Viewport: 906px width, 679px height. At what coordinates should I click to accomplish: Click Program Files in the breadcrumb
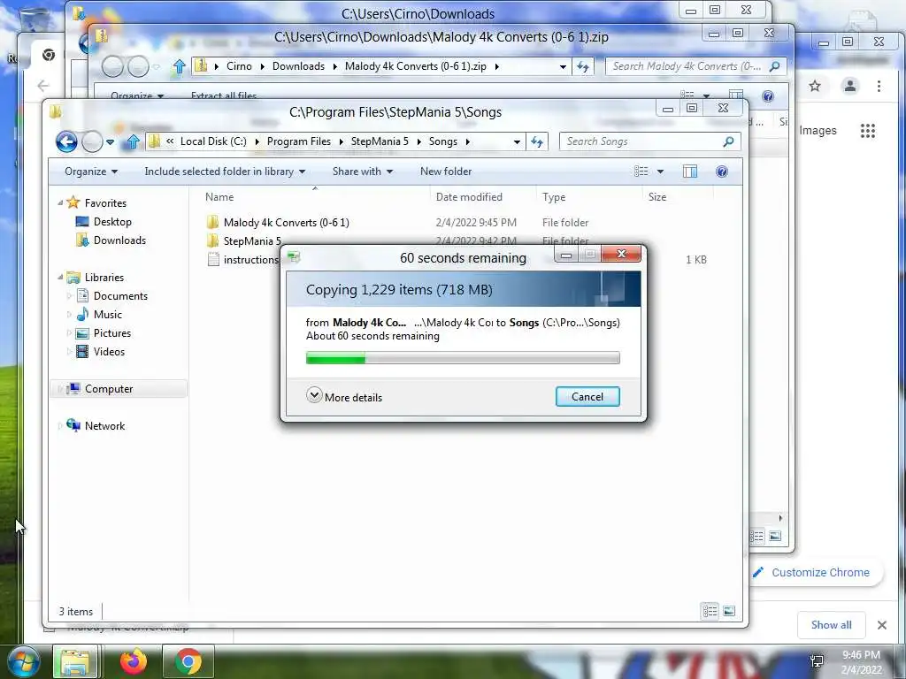click(x=299, y=141)
